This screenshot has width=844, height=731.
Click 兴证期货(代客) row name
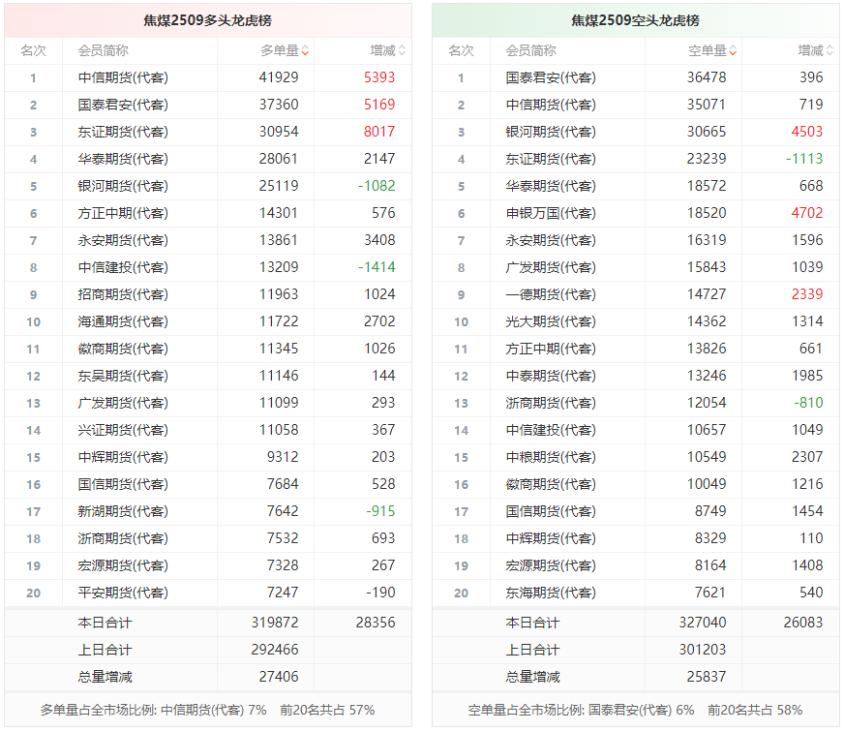pyautogui.click(x=123, y=430)
